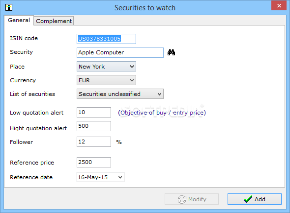Click the Objective of buy / entry price text

coord(162,113)
